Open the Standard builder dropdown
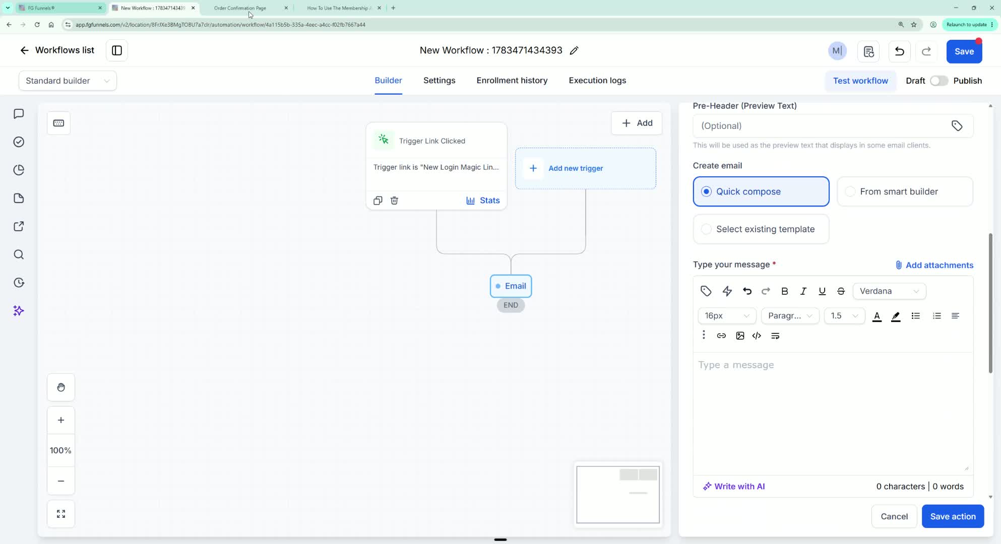The image size is (1001, 544). pos(68,81)
